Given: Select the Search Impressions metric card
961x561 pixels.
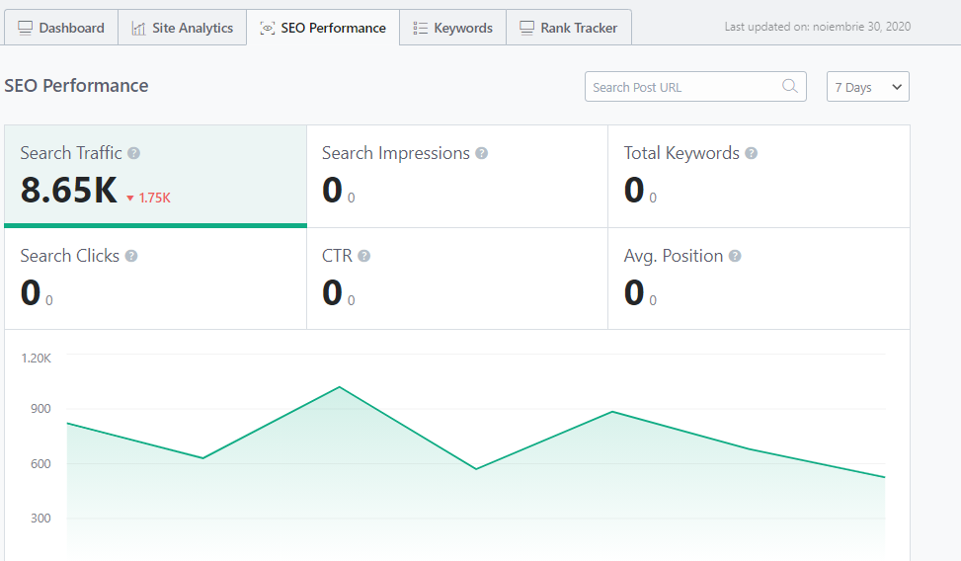Looking at the screenshot, I should pyautogui.click(x=456, y=176).
